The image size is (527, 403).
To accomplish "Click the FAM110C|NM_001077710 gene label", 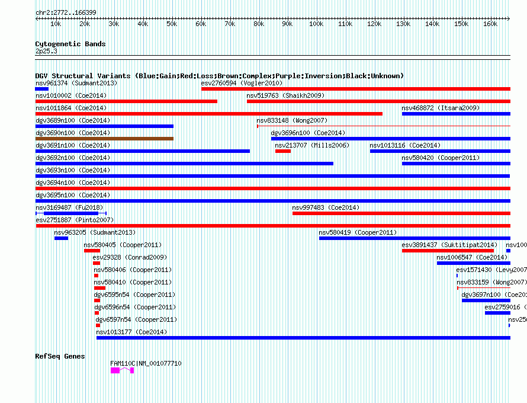I will pos(146,363).
